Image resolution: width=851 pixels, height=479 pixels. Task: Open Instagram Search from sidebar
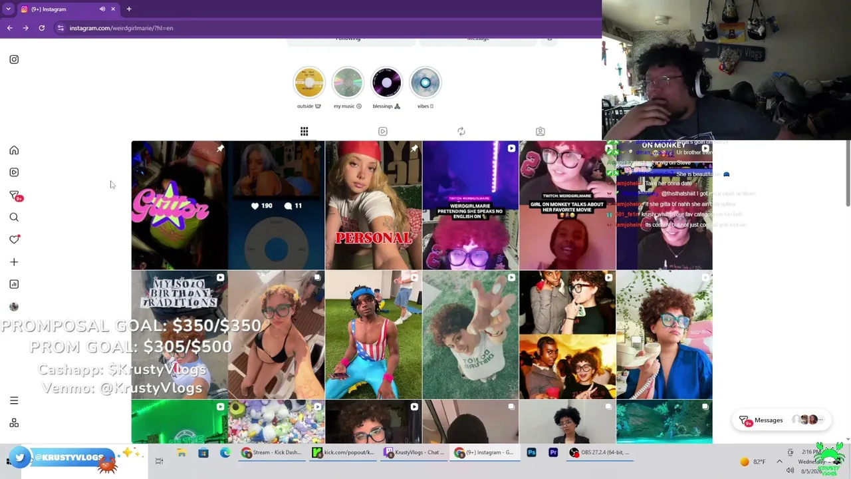14,217
